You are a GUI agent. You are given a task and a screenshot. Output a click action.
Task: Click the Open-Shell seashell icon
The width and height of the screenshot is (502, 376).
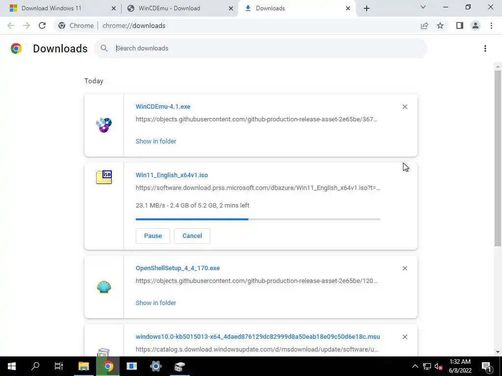click(x=104, y=287)
